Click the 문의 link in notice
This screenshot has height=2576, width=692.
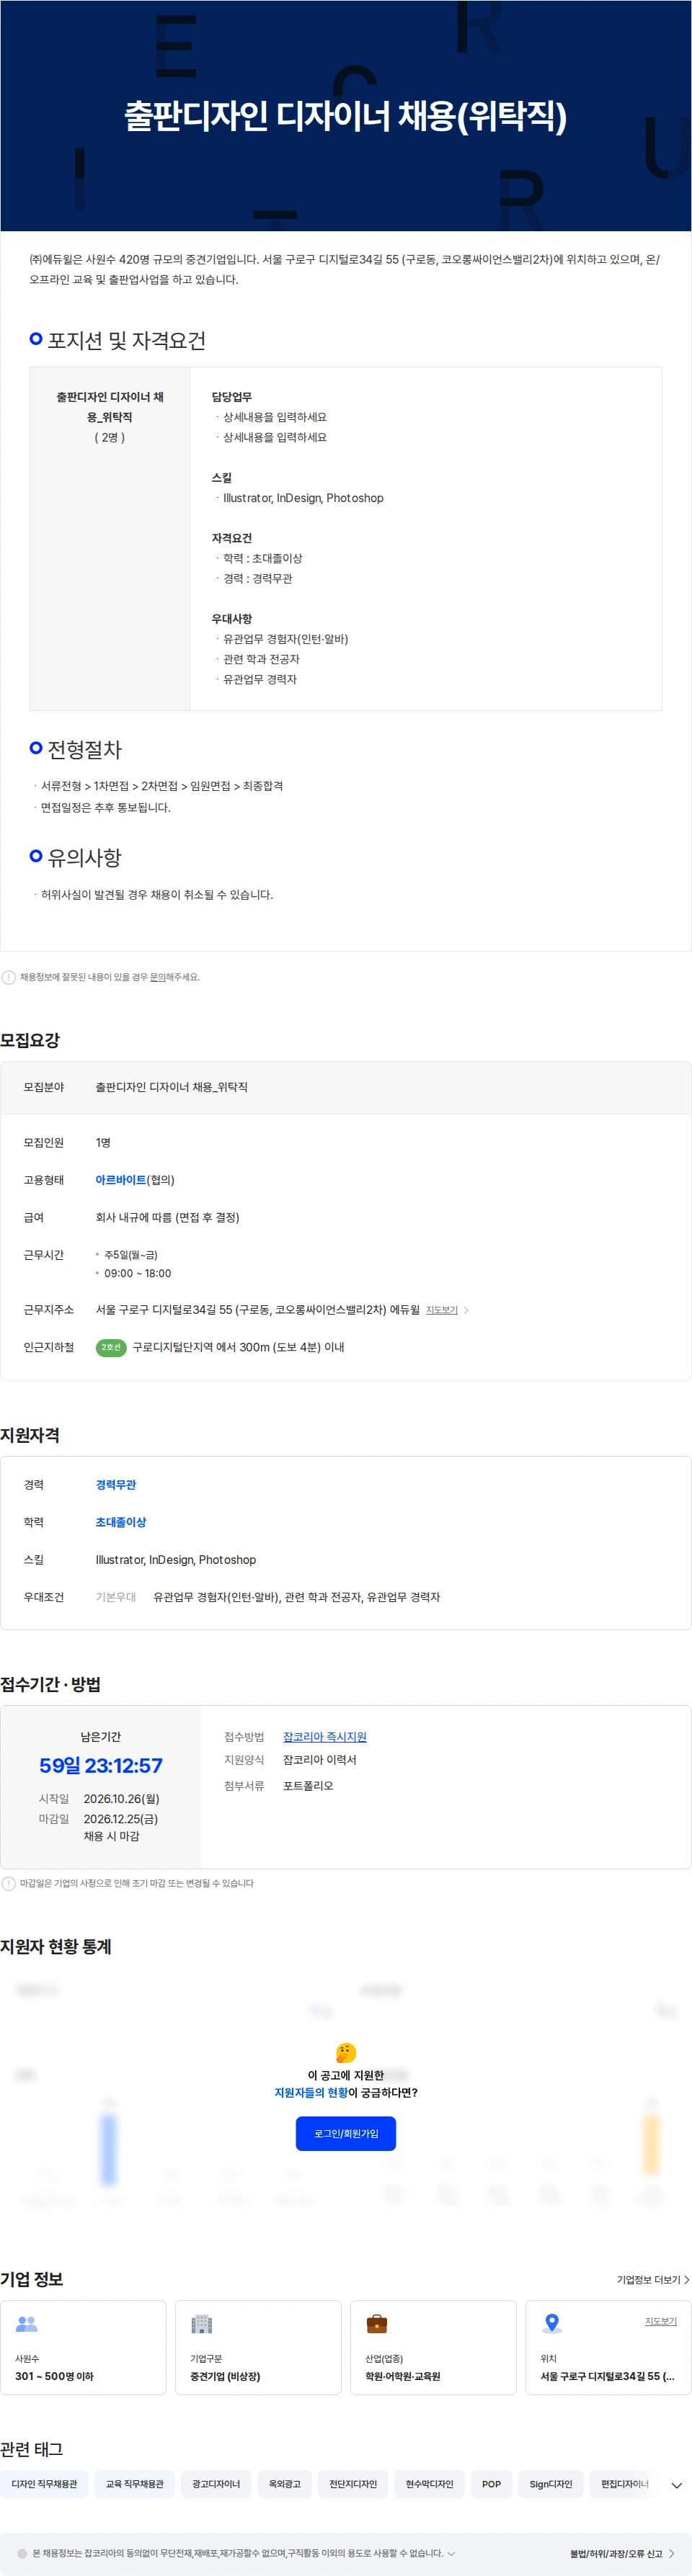click(x=157, y=977)
